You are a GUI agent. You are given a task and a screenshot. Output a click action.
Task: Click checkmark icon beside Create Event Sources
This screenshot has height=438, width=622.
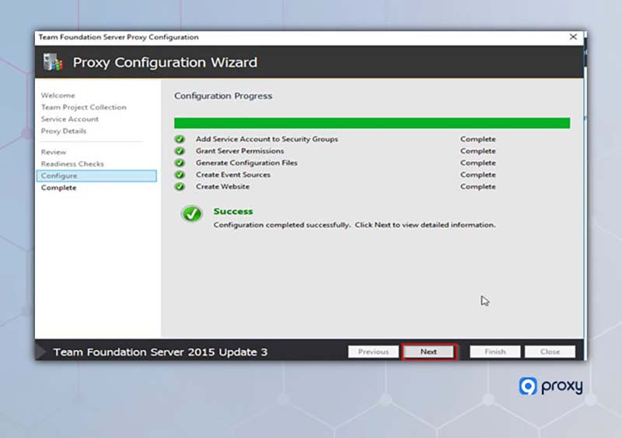(180, 175)
